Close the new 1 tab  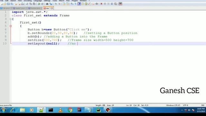click(52, 8)
